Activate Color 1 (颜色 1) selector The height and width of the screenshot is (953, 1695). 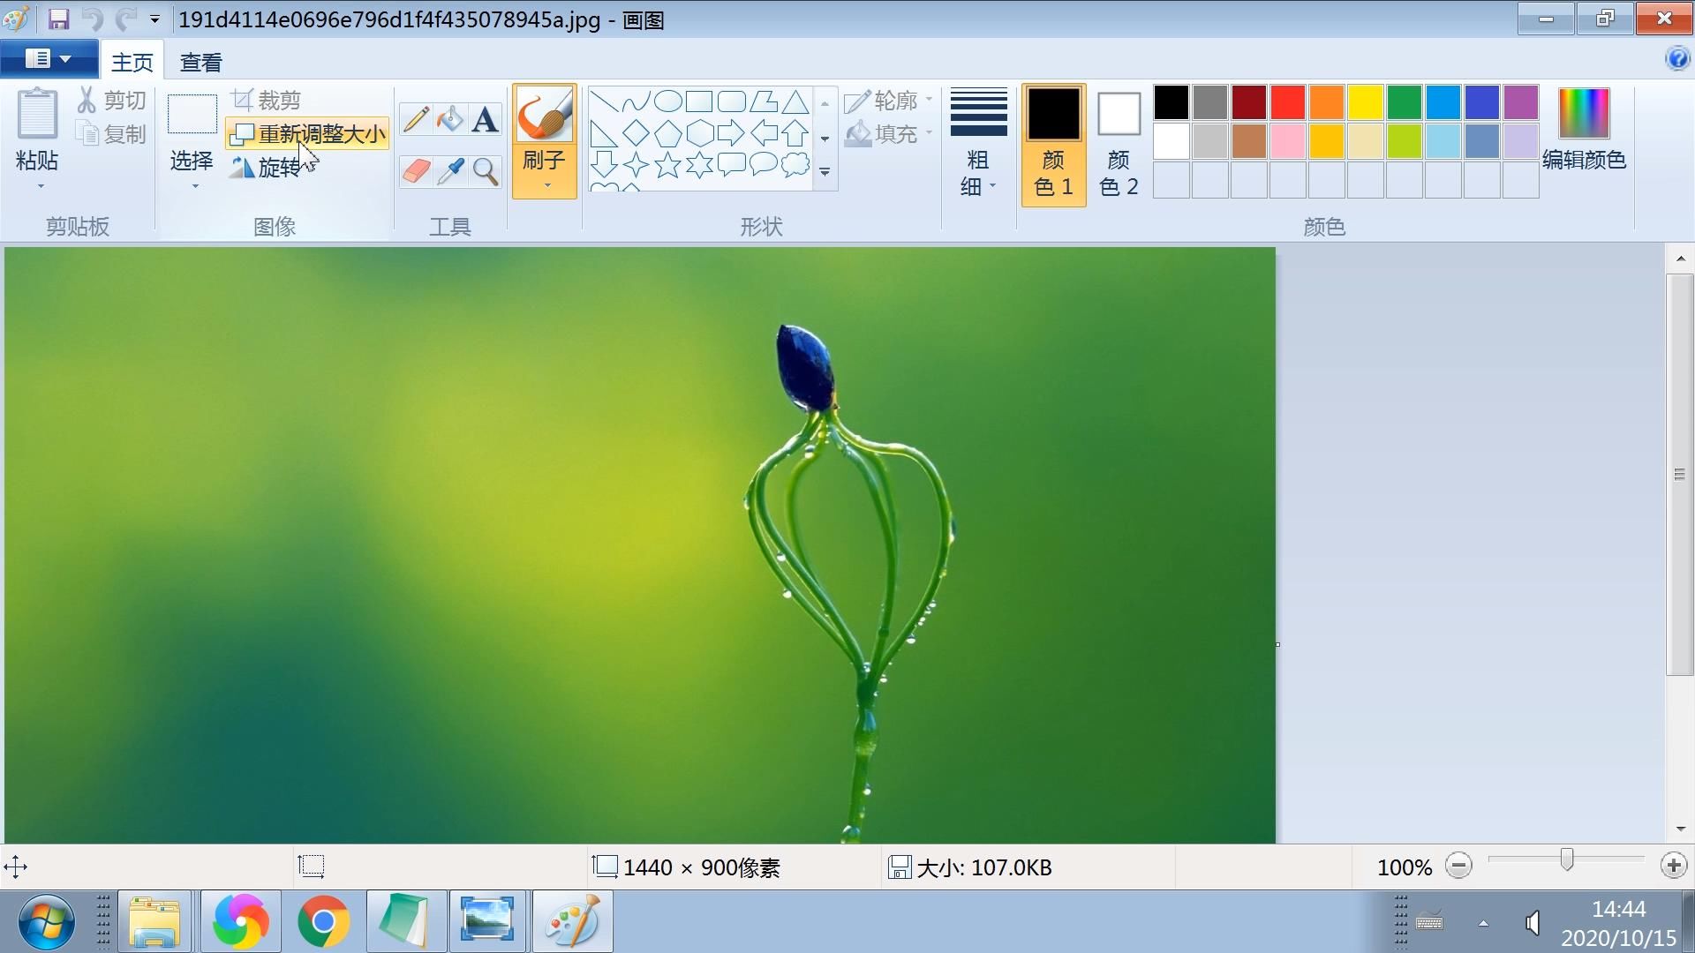[x=1053, y=146]
